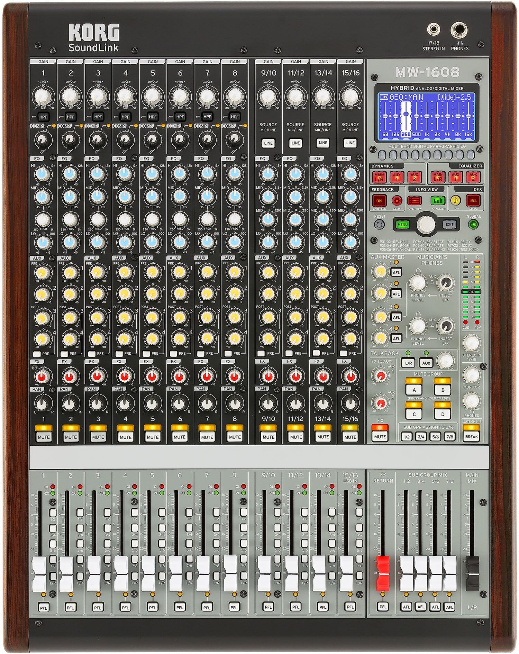This screenshot has height=654, width=519.
Task: Toggle AFL for Aux Master 3
Action: (396, 317)
